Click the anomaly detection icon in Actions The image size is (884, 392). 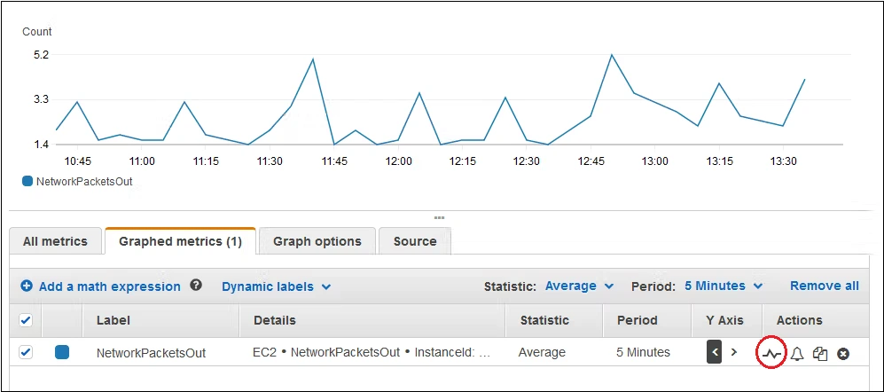coord(771,353)
